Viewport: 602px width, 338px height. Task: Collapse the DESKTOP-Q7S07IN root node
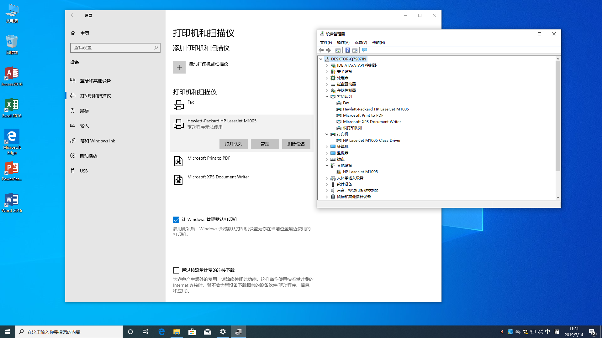point(321,59)
